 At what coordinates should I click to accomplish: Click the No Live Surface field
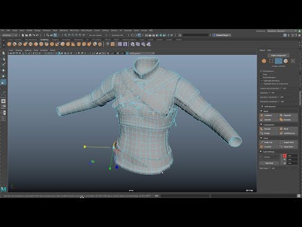tap(96, 35)
